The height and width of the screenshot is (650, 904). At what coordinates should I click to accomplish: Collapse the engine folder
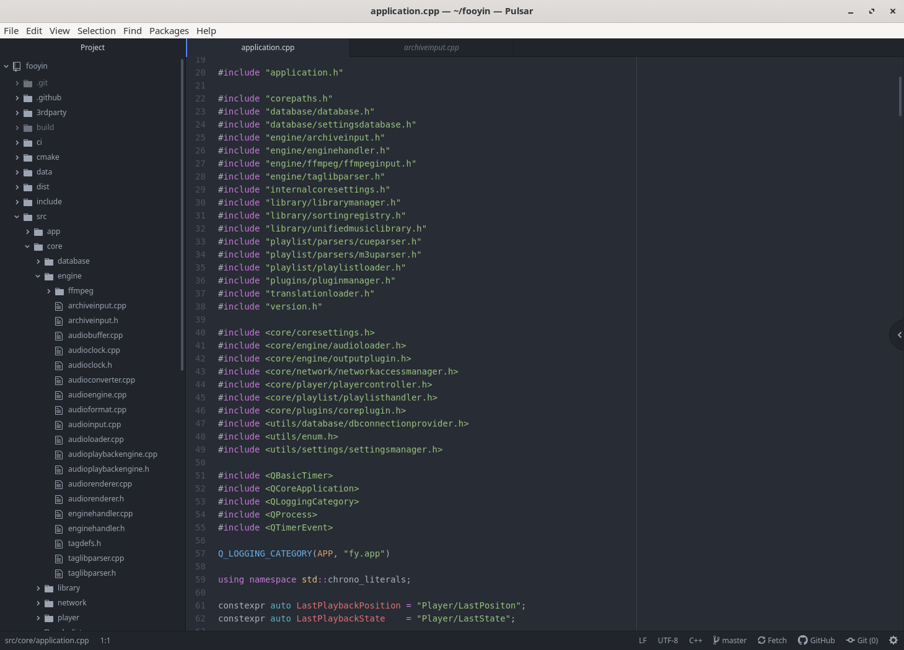[38, 276]
